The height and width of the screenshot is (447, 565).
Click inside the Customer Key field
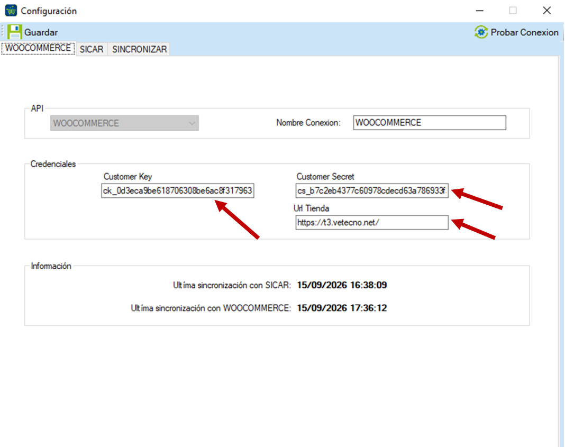click(178, 190)
